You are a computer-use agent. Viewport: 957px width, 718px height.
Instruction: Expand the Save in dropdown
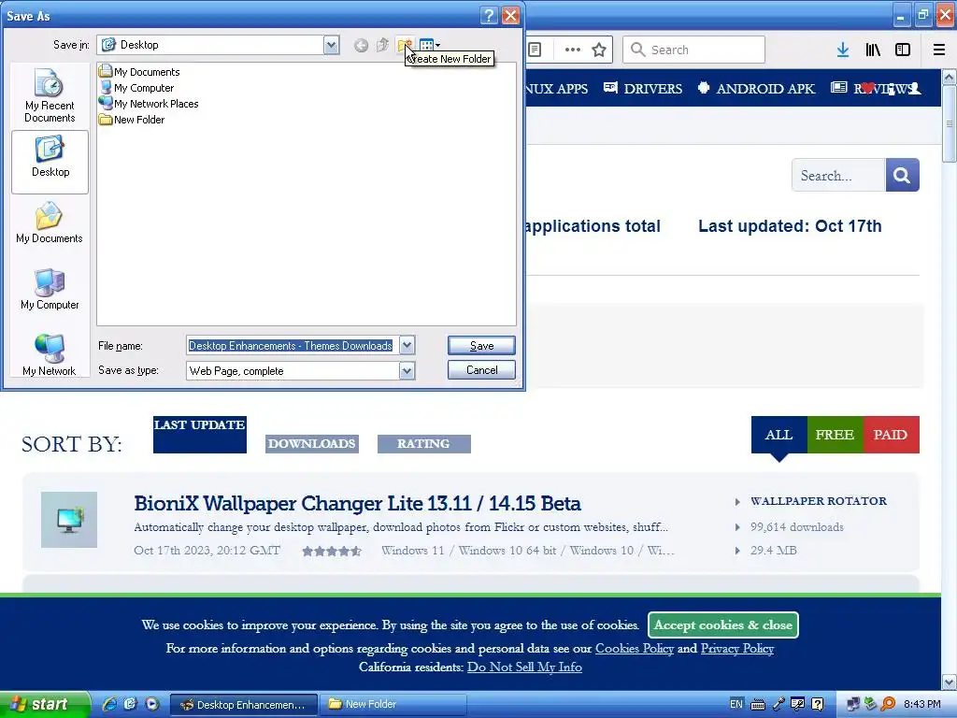[332, 45]
